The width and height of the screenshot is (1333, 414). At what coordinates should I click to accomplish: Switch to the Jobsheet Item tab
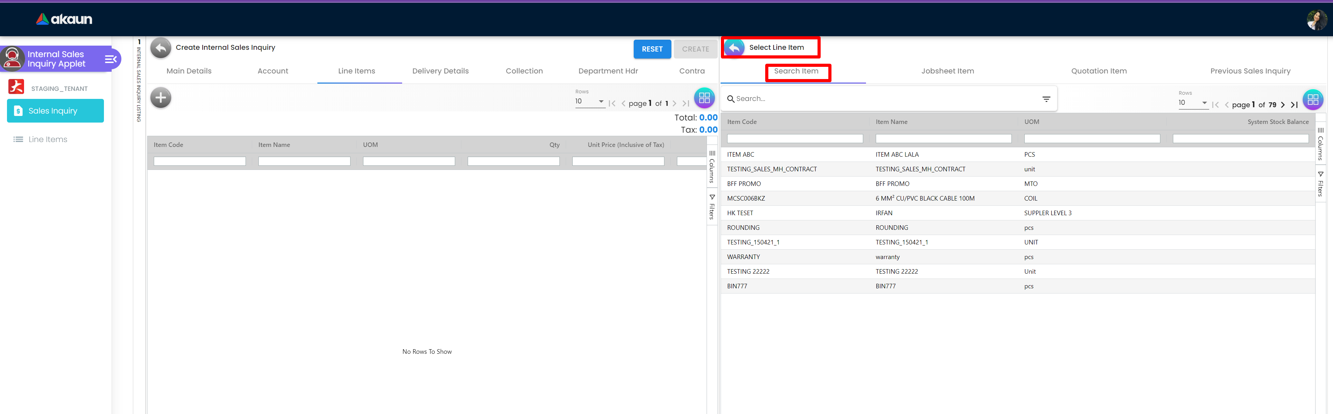coord(947,71)
